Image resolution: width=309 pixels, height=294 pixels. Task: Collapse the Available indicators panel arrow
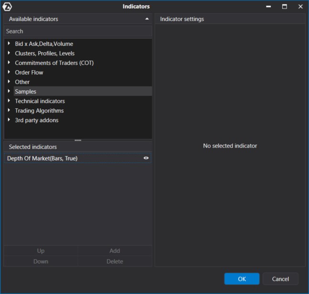tap(147, 19)
